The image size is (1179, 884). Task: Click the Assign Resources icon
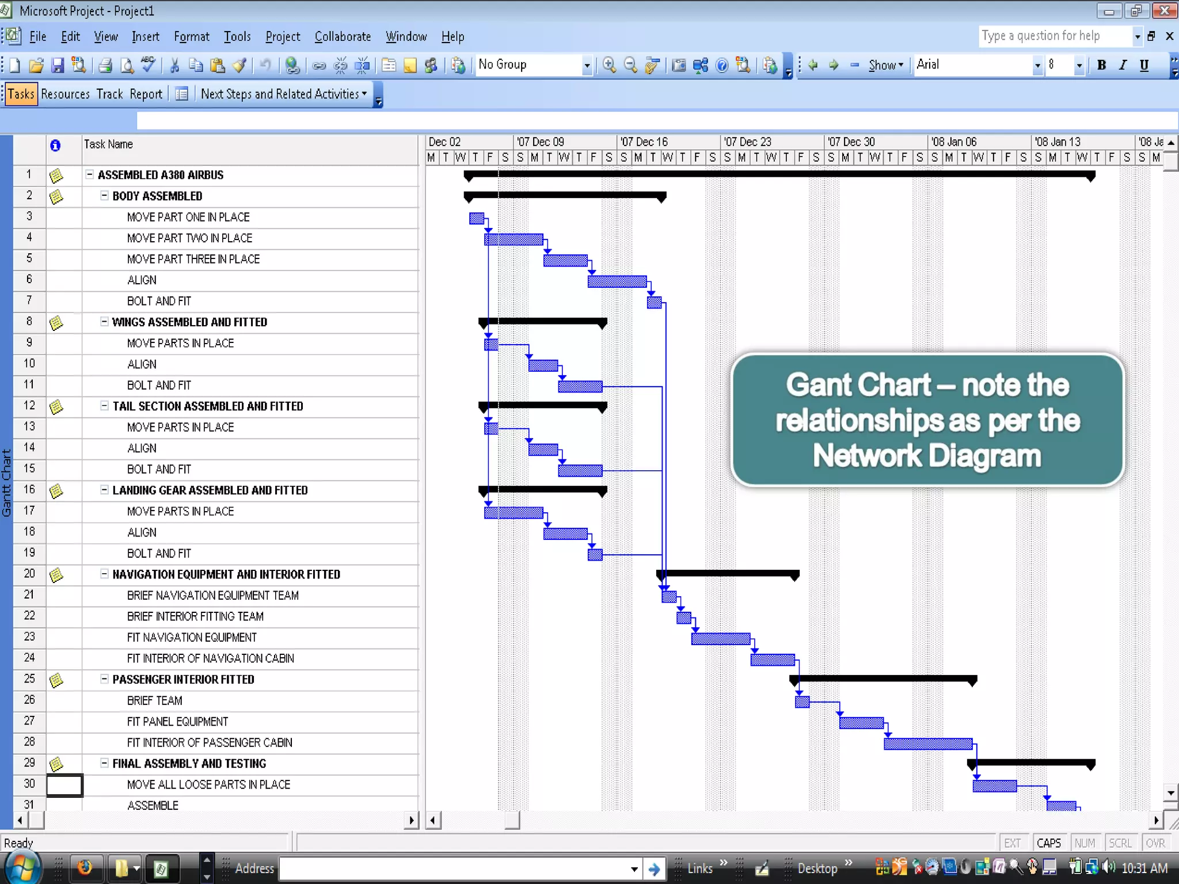[x=431, y=66]
